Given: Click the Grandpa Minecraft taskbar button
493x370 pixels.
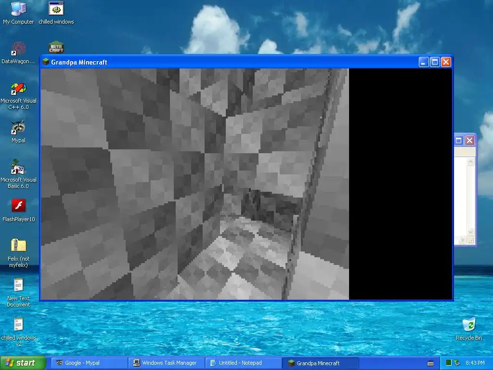Looking at the screenshot, I should tap(321, 363).
